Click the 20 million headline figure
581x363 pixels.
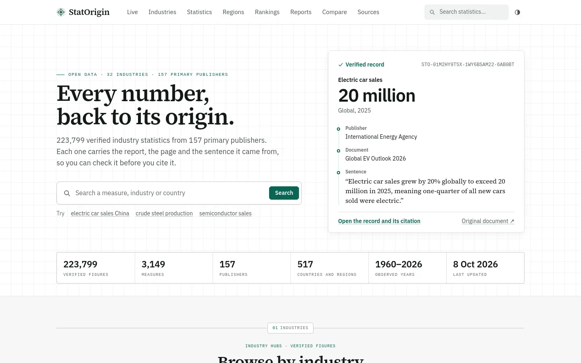click(377, 96)
